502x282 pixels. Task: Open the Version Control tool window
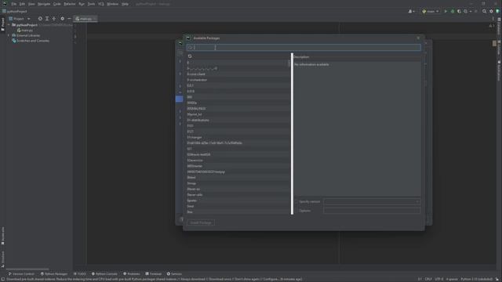pos(21,274)
